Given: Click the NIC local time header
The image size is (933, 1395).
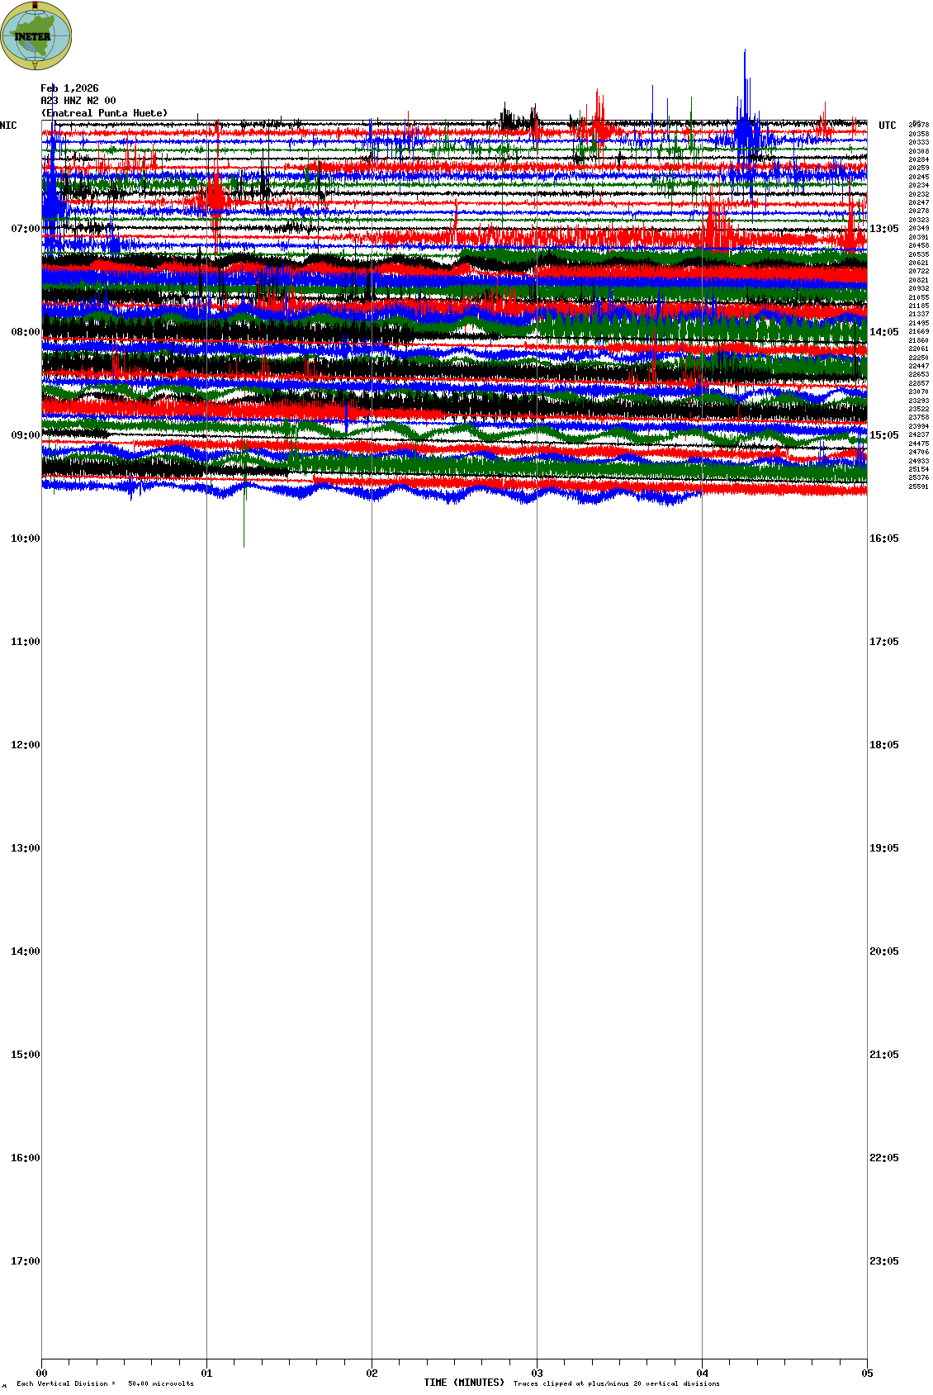Looking at the screenshot, I should point(8,126).
